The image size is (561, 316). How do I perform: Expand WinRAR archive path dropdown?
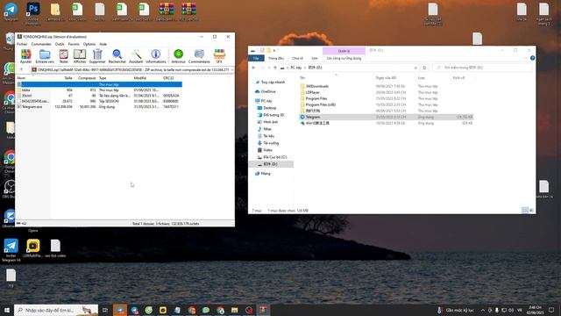click(x=231, y=70)
